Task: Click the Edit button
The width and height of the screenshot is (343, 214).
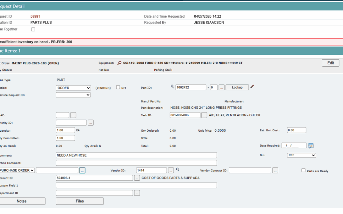Action: [x=331, y=63]
